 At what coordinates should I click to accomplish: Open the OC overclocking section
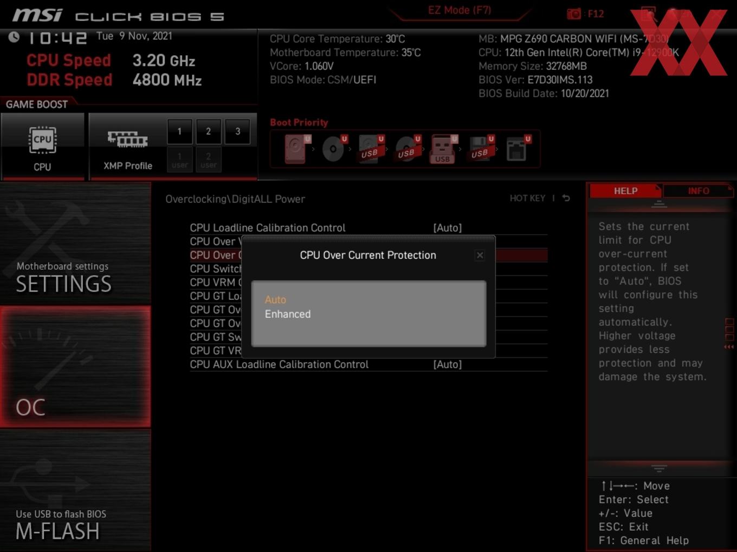[x=75, y=367]
